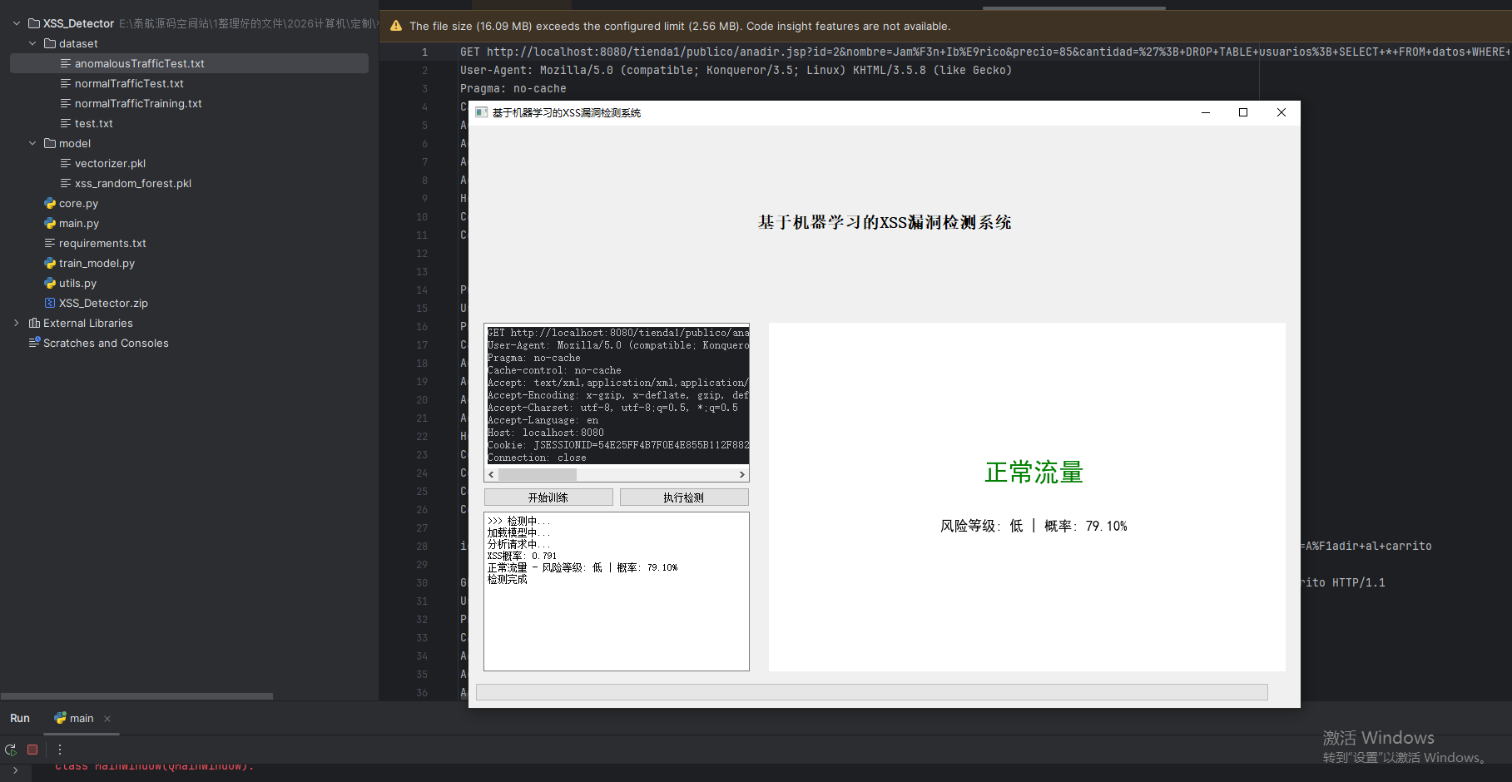Click the GET request line in editor

click(x=985, y=52)
